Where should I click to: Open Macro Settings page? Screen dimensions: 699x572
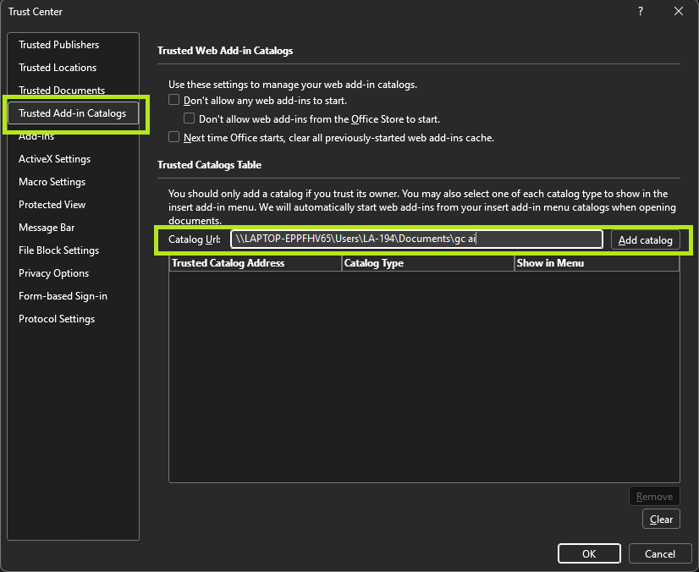coord(52,182)
